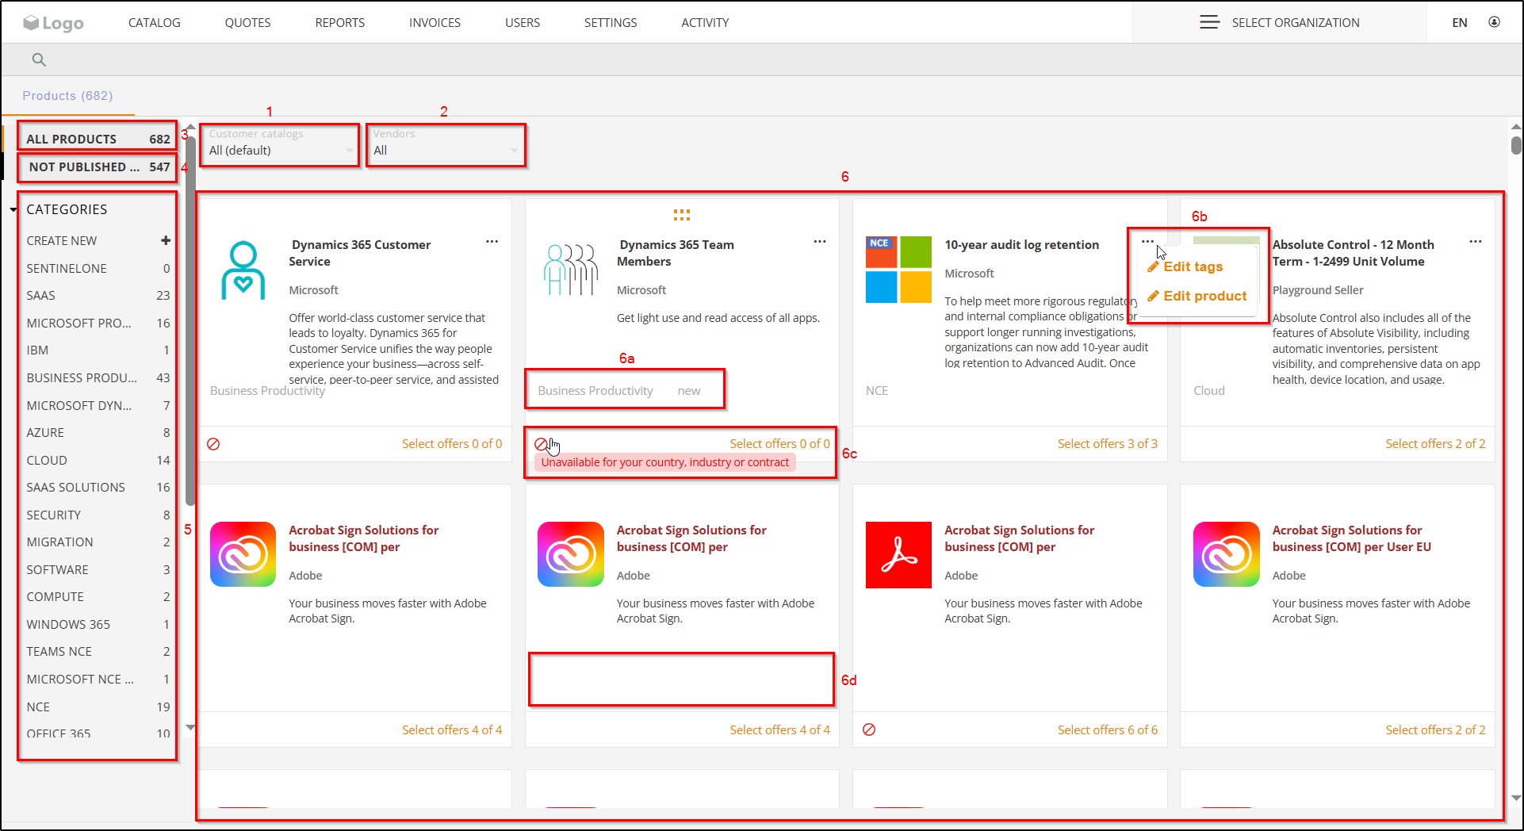Open the Users menu
The image size is (1524, 831).
click(x=523, y=22)
